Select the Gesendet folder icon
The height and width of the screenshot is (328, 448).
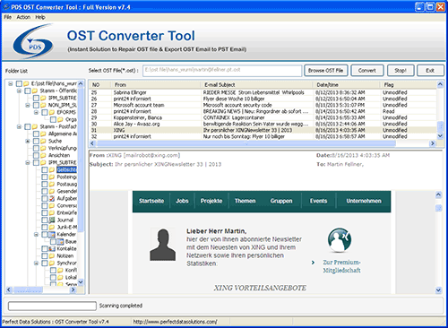point(52,191)
